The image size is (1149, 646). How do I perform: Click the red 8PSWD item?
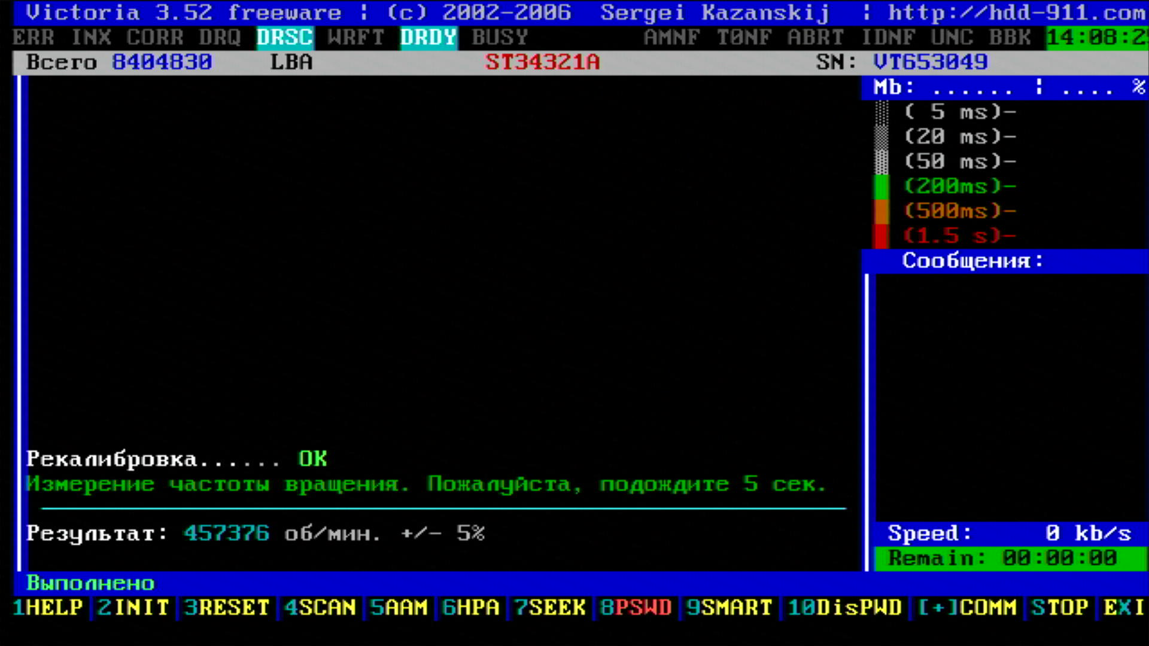[636, 608]
